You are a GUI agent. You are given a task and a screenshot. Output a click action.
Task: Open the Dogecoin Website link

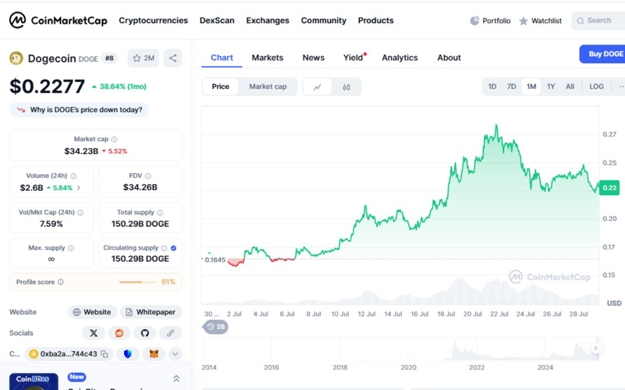[93, 312]
